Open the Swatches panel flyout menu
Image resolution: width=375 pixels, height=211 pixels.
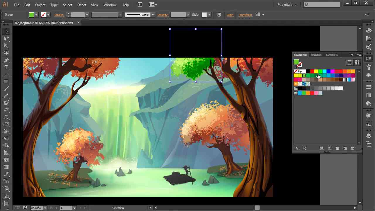(x=359, y=55)
